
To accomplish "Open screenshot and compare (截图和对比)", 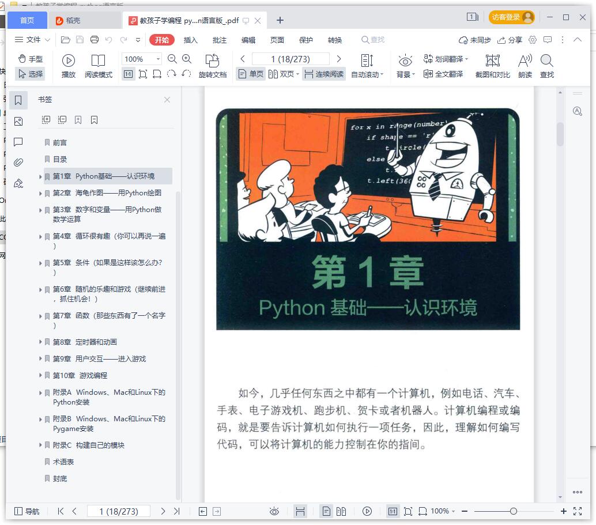I will click(493, 66).
